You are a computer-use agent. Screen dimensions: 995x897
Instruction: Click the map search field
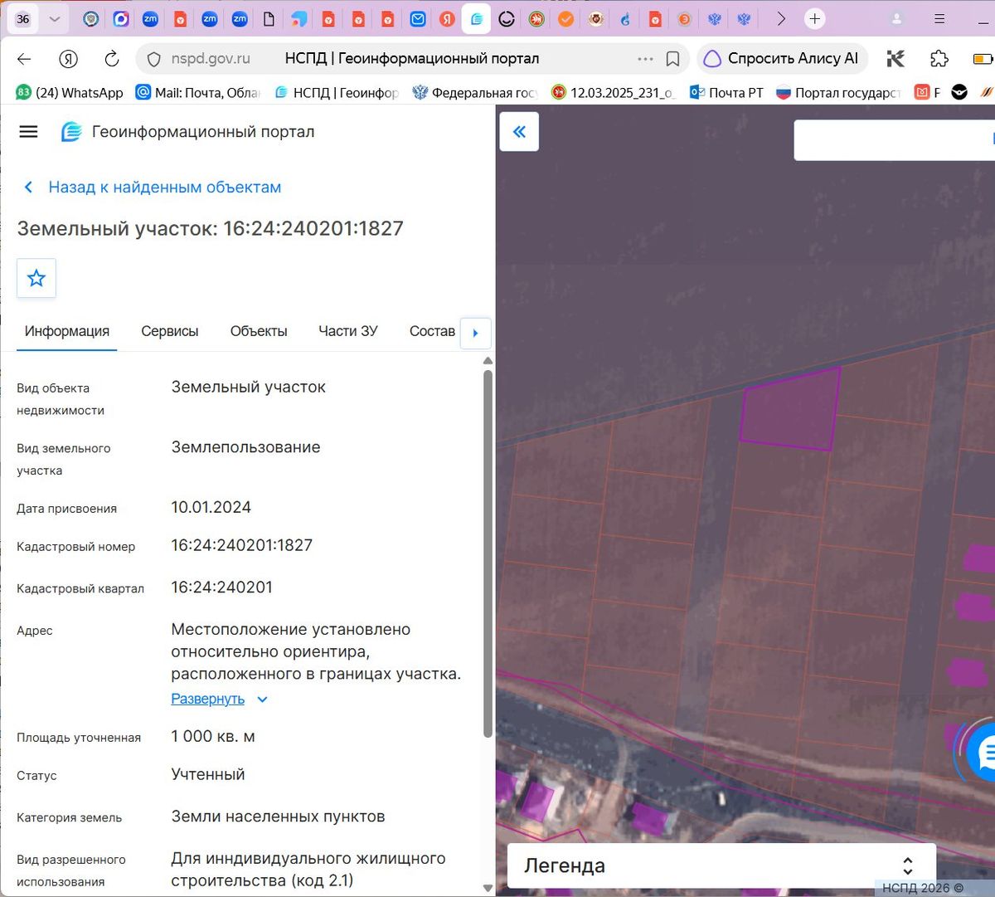tap(894, 140)
